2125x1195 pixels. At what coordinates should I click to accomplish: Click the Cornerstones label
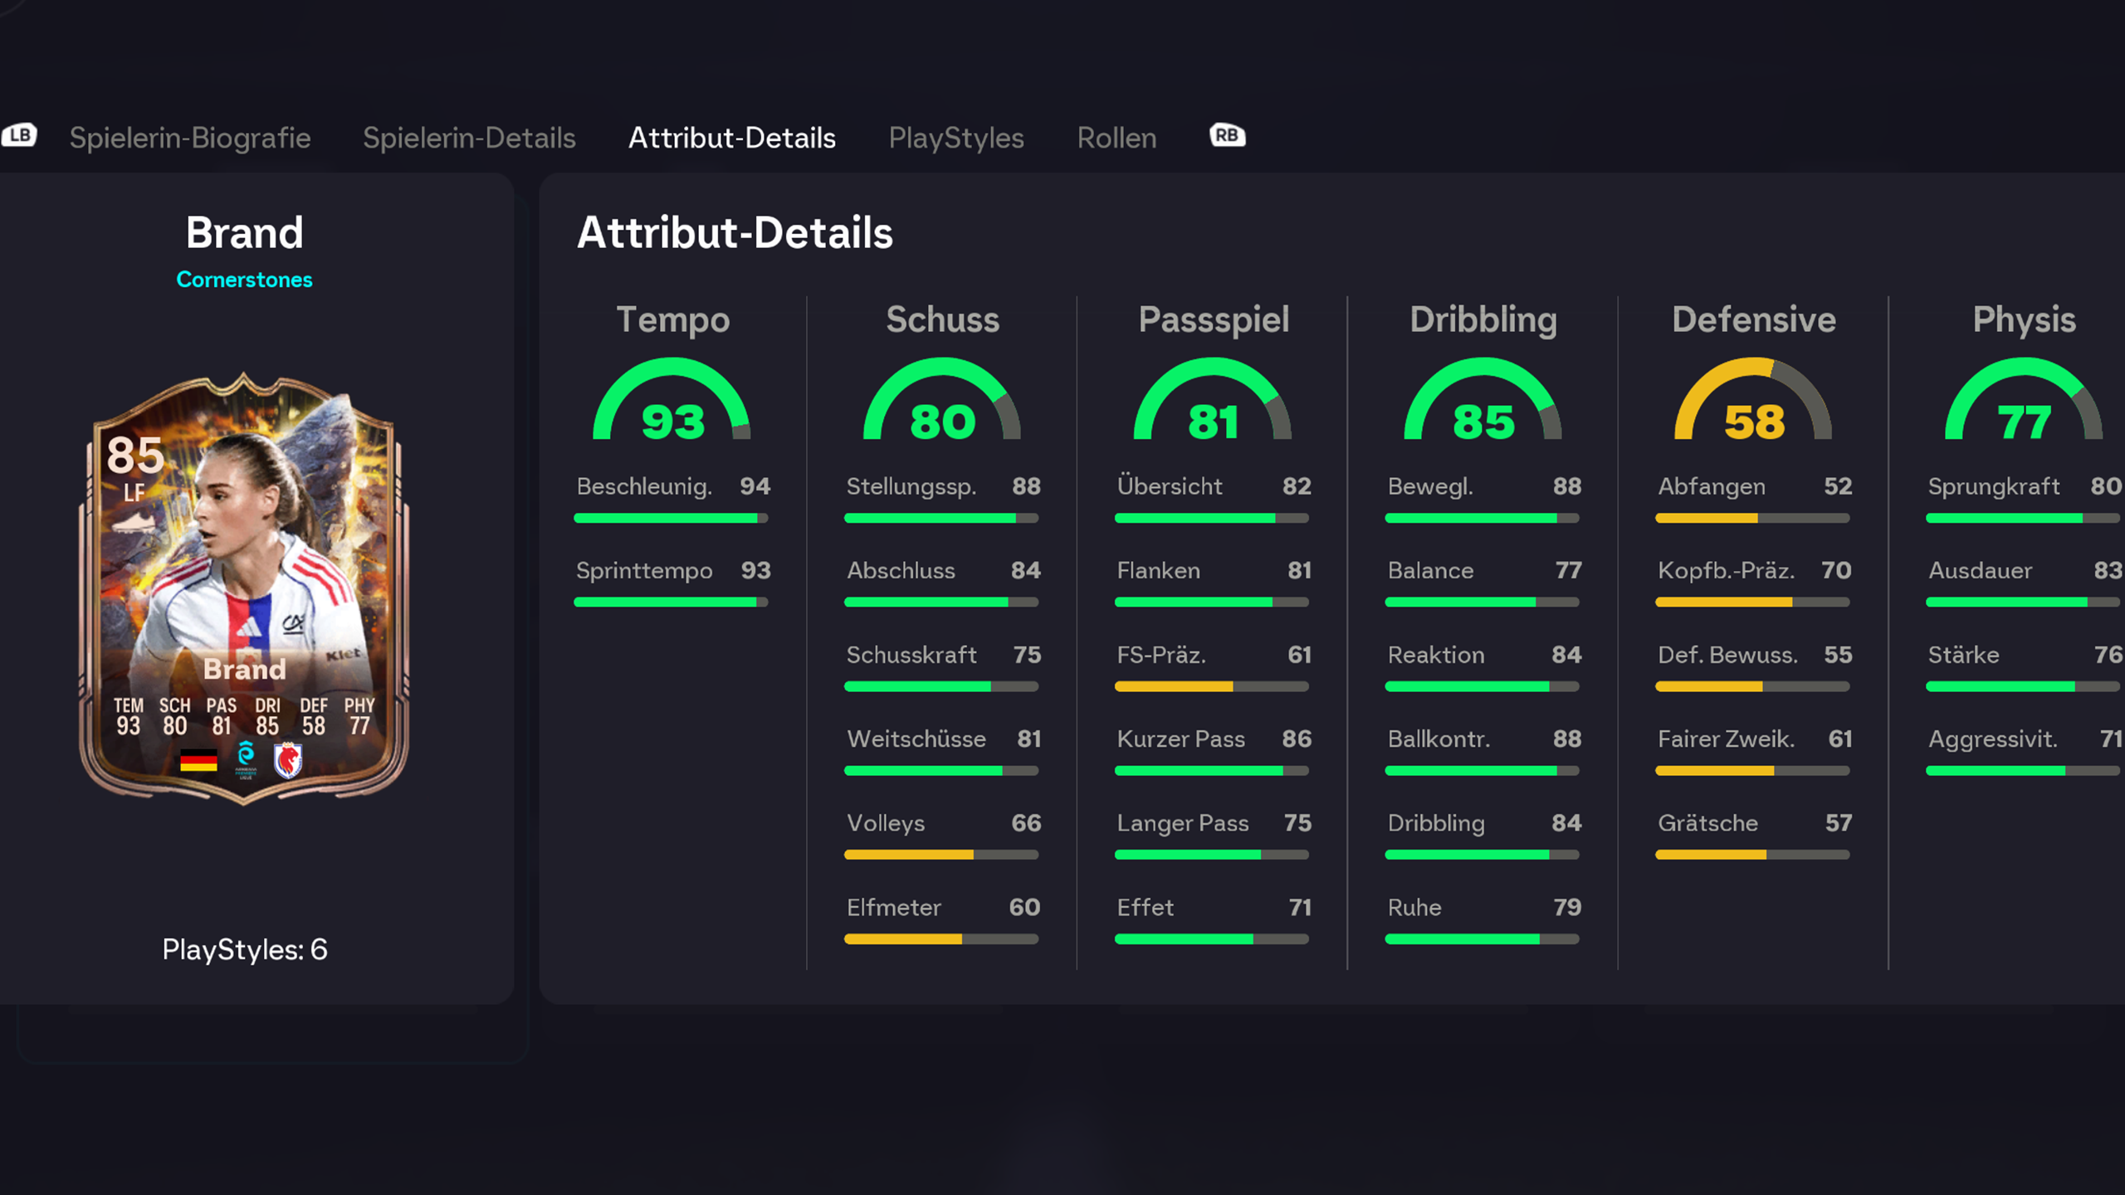[x=244, y=280]
